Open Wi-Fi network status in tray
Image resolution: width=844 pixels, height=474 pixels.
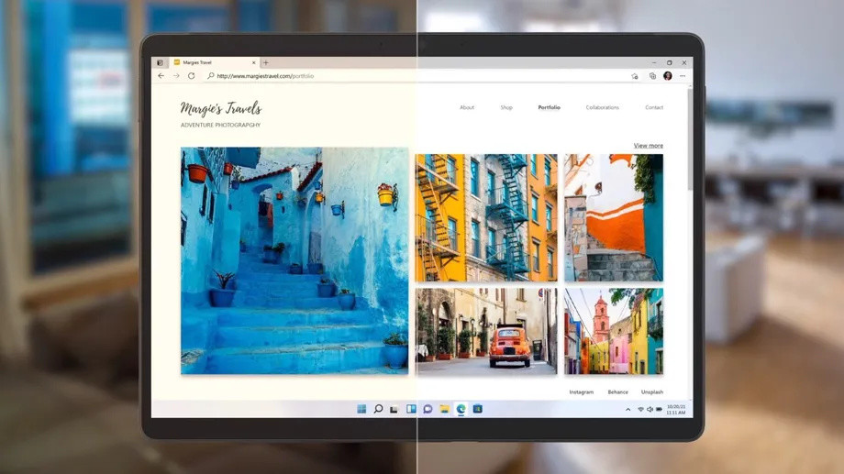tap(640, 410)
